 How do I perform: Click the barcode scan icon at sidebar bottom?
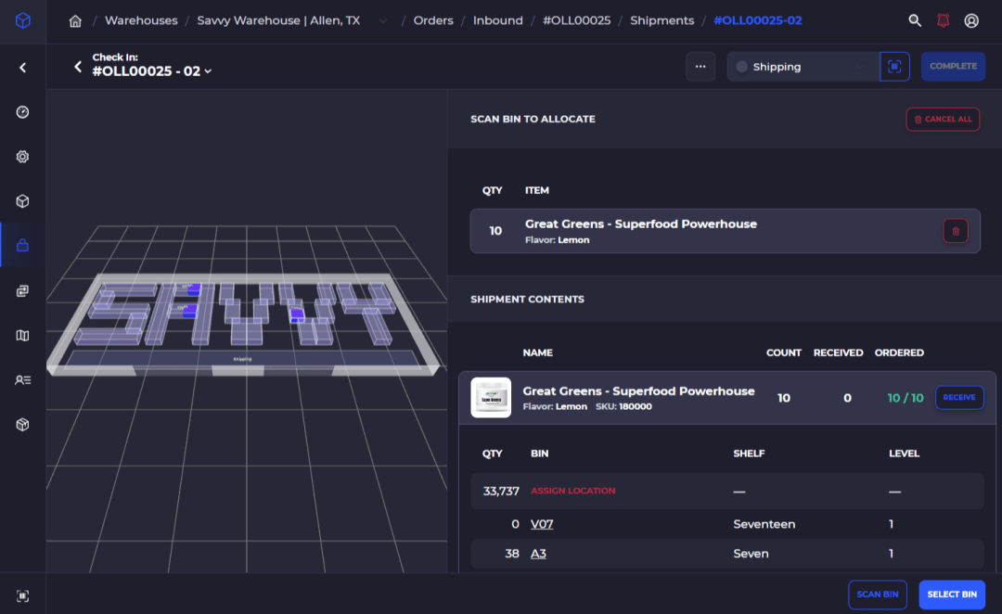pyautogui.click(x=23, y=596)
